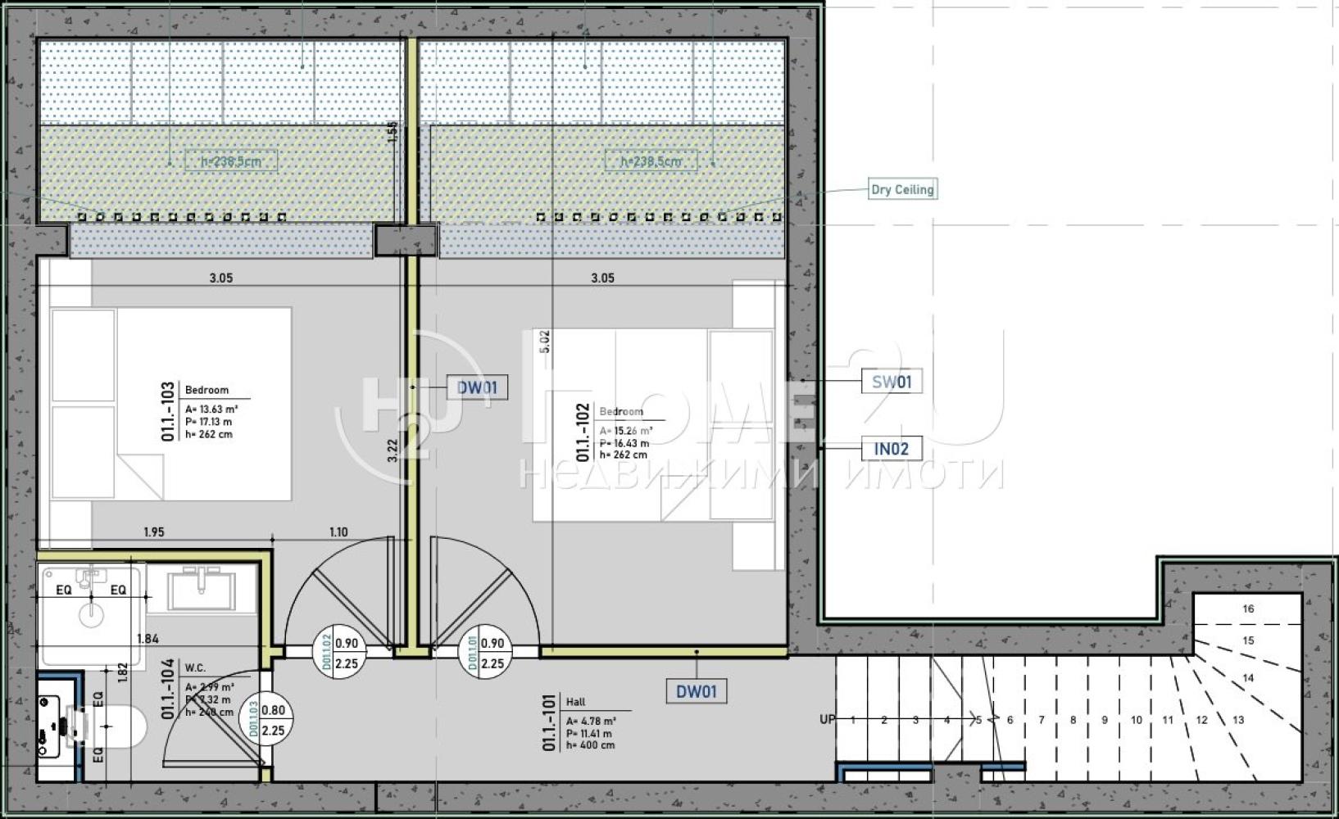
Task: Click the 1.10 dimension near bedroom door
Action: pos(338,532)
